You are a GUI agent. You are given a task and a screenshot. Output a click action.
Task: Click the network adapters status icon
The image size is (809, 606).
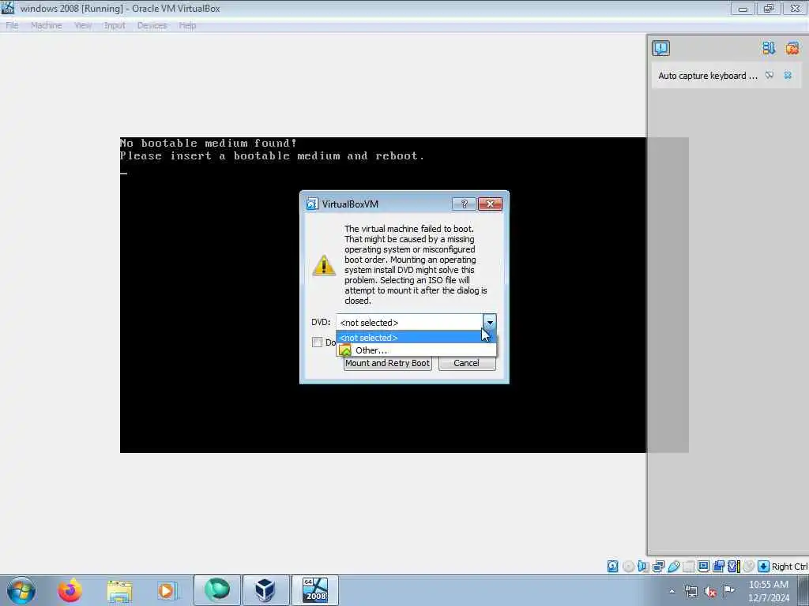[658, 567]
